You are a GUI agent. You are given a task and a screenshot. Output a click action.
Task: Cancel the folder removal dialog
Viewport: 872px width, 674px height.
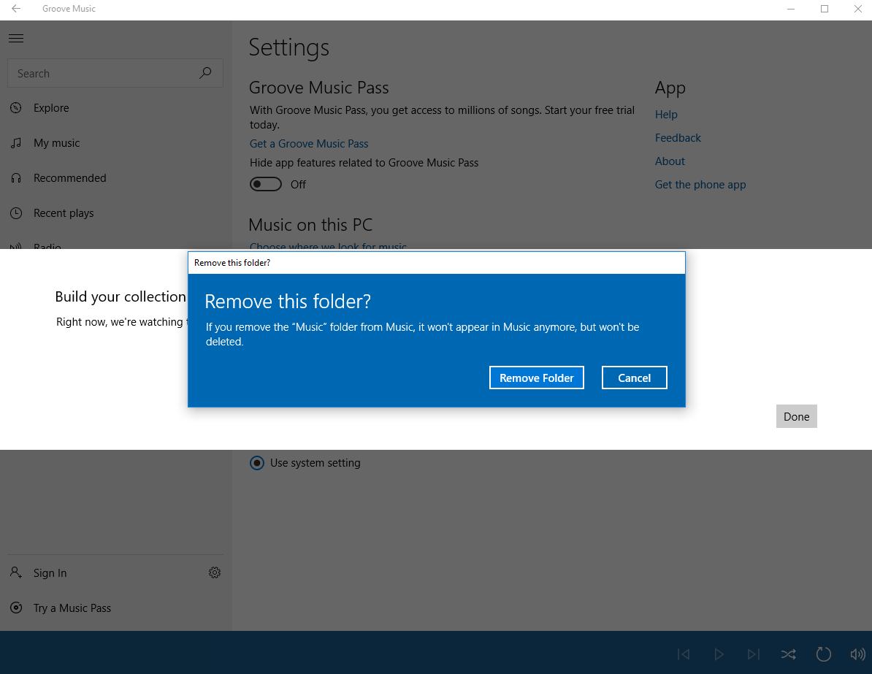tap(634, 378)
